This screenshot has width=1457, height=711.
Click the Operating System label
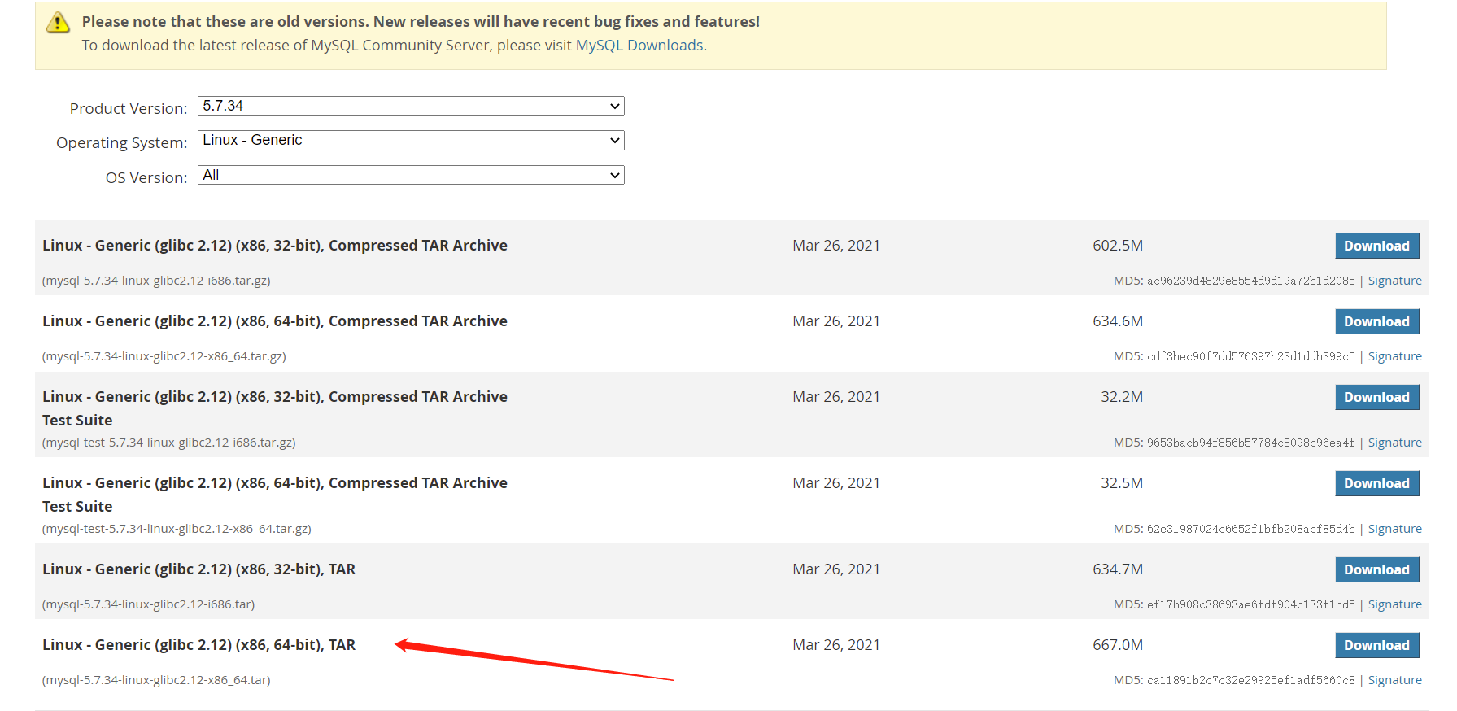pyautogui.click(x=122, y=143)
